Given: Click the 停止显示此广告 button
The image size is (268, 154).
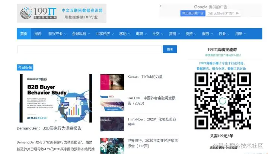Looking at the screenshot, I should tap(193, 13).
